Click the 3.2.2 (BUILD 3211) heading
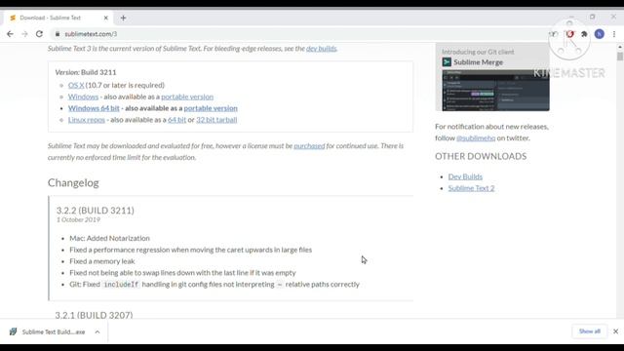 coord(96,211)
